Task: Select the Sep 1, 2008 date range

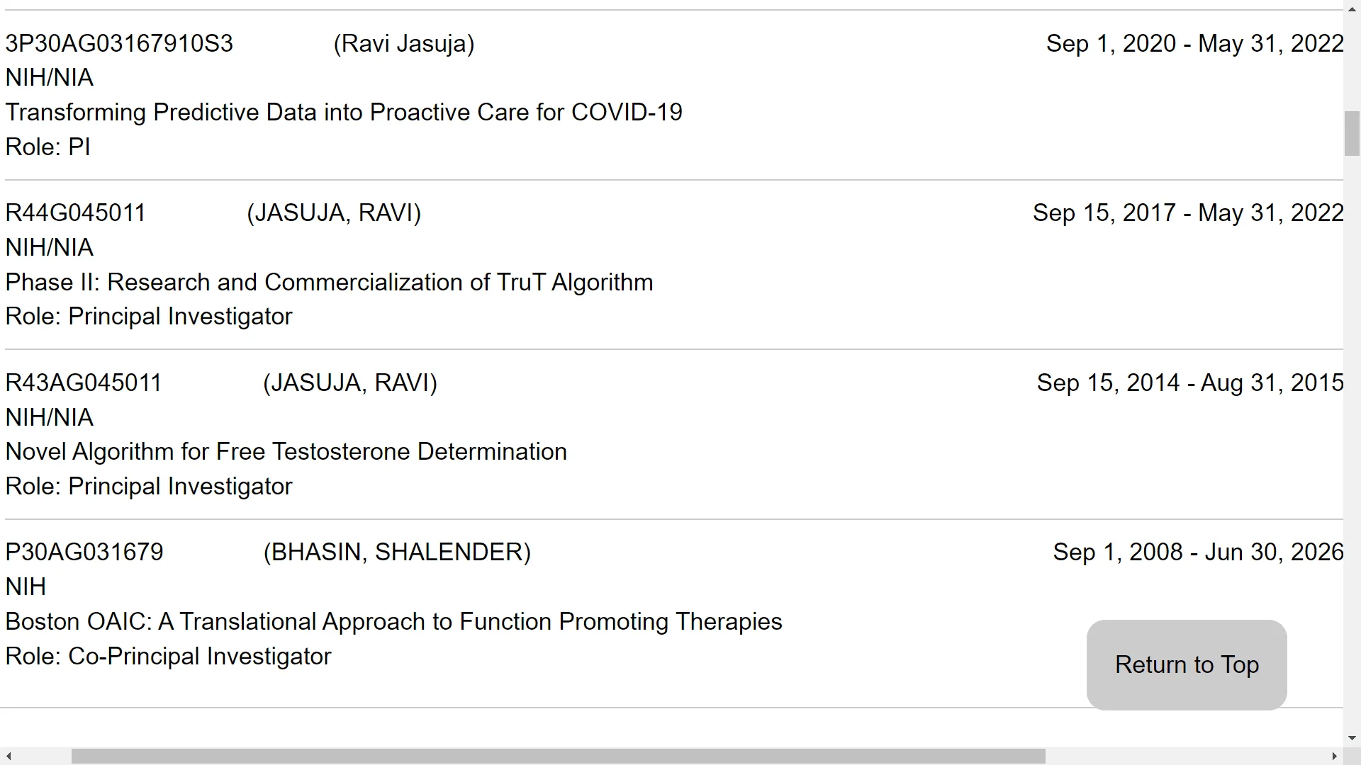Action: (1197, 552)
